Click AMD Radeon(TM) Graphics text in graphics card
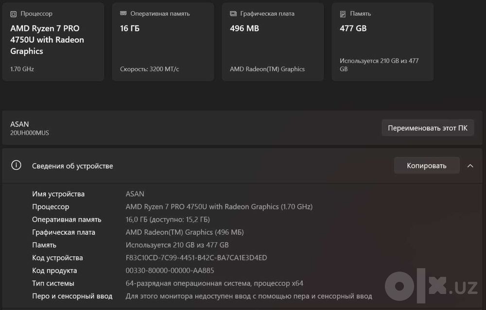Image resolution: width=486 pixels, height=310 pixels. pos(267,69)
